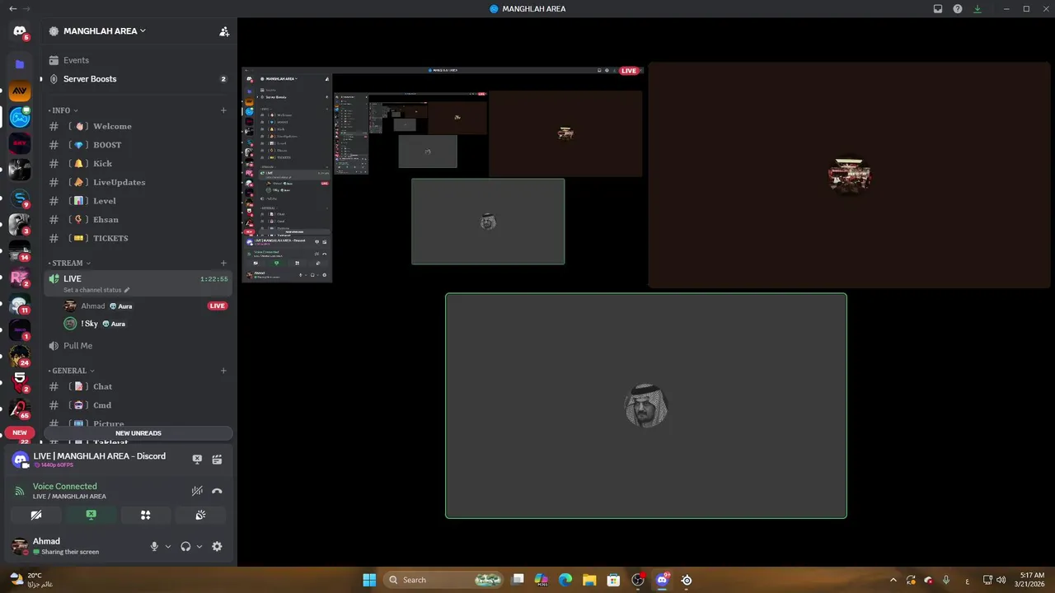Open Windows Start menu
Viewport: 1055px width, 593px height.
[x=369, y=580]
